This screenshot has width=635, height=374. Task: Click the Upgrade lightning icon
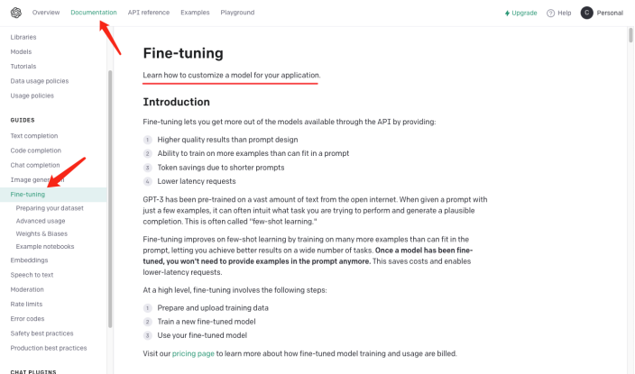pyautogui.click(x=507, y=14)
